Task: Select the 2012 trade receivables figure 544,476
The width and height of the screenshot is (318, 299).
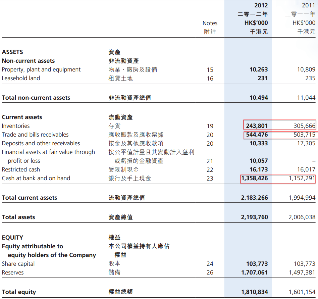Action: tap(257, 135)
